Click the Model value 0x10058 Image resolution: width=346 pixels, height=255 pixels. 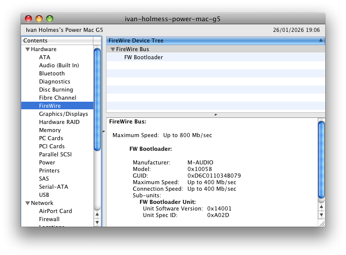[x=200, y=169]
